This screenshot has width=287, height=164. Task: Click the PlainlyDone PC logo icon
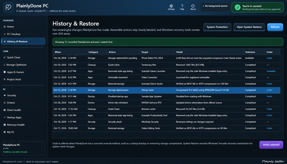pyautogui.click(x=8, y=7)
